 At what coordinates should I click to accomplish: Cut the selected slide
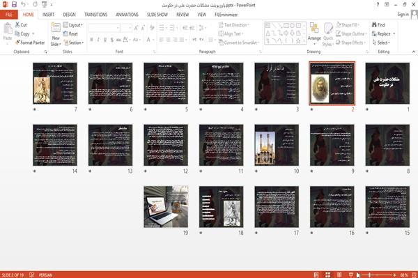pos(21,25)
